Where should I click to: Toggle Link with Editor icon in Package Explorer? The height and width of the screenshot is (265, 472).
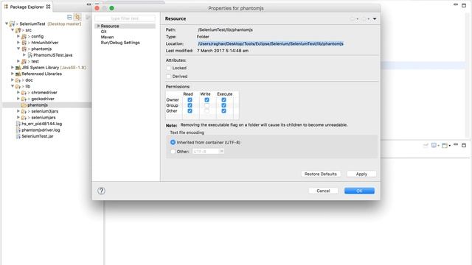77,17
